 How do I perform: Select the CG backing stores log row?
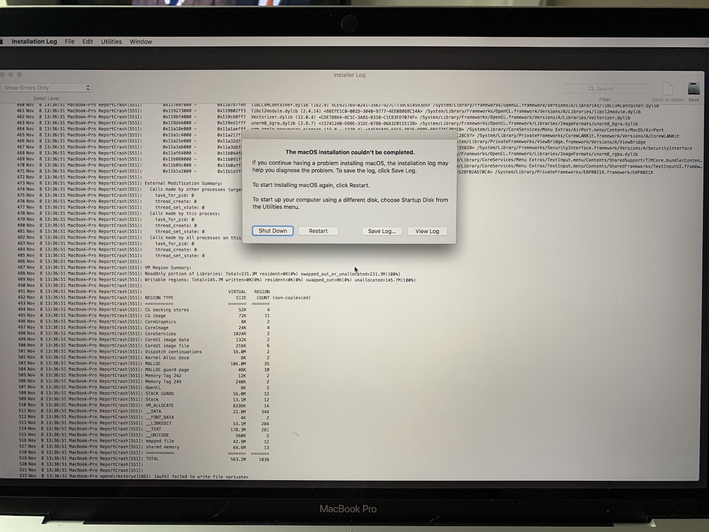coord(143,310)
